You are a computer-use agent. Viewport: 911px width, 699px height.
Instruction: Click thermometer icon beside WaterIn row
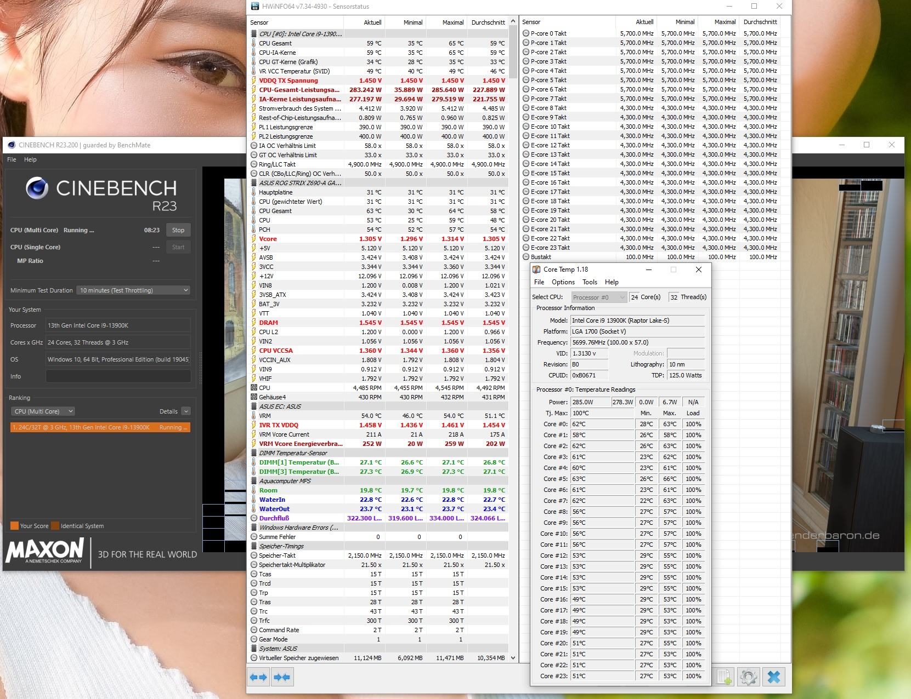253,500
